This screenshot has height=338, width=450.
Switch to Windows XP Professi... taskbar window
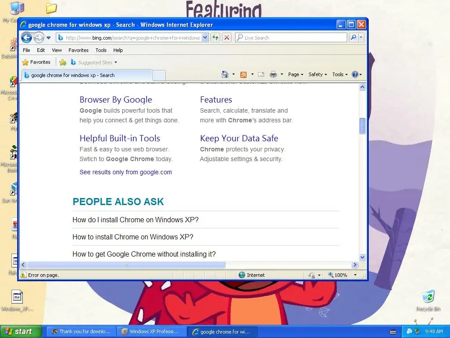tap(151, 332)
